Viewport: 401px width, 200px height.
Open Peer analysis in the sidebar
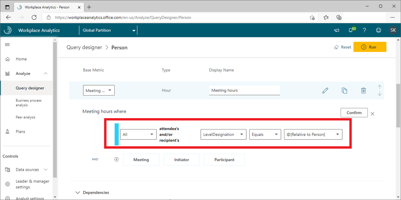click(x=25, y=117)
